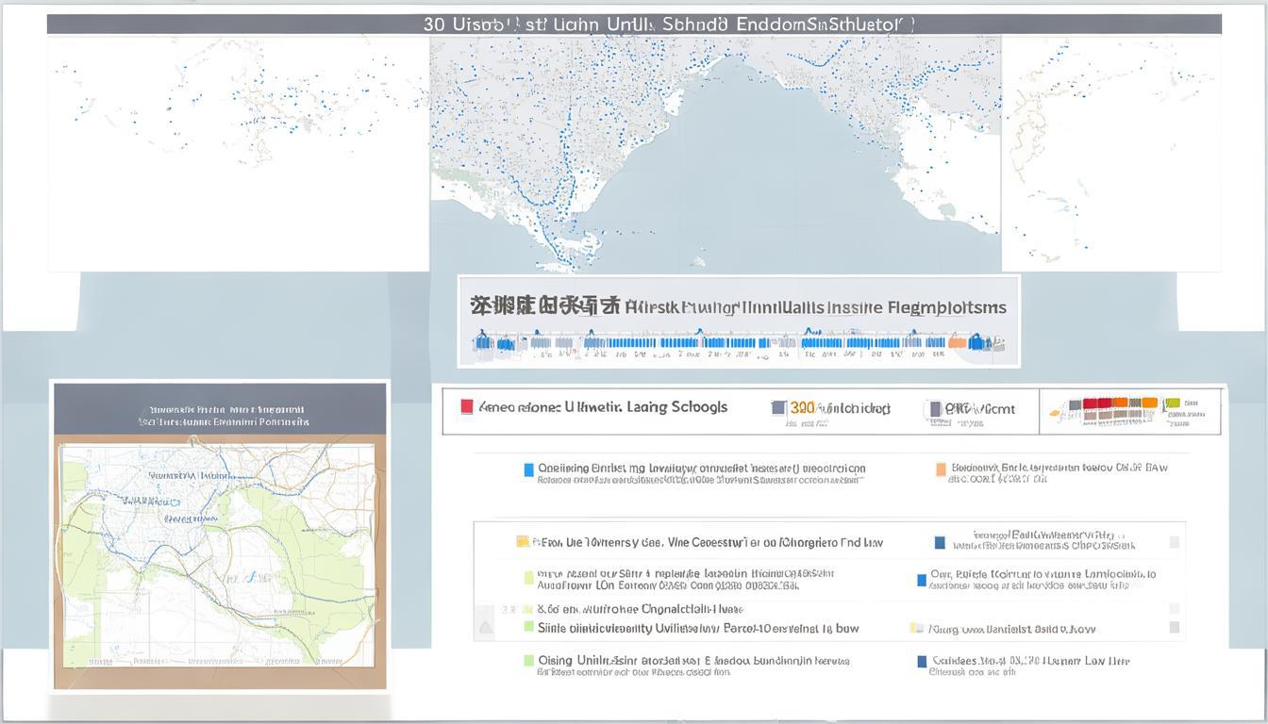Toggle the gray square beside ERR/Vcmt legend

point(935,408)
